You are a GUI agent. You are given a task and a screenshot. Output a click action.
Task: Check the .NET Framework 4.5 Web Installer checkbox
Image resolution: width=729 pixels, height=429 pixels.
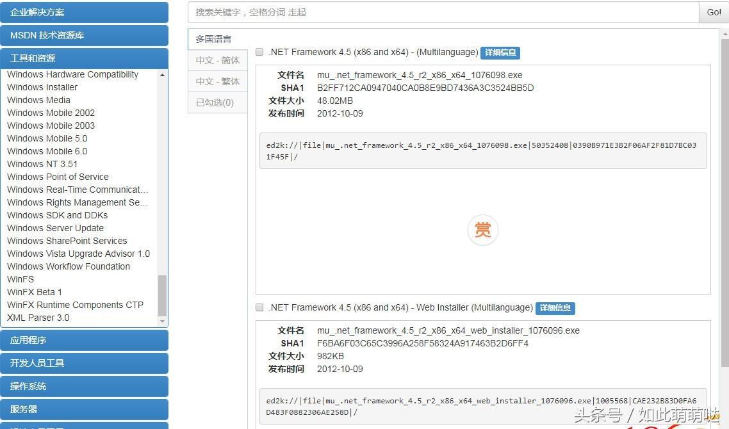(x=259, y=308)
